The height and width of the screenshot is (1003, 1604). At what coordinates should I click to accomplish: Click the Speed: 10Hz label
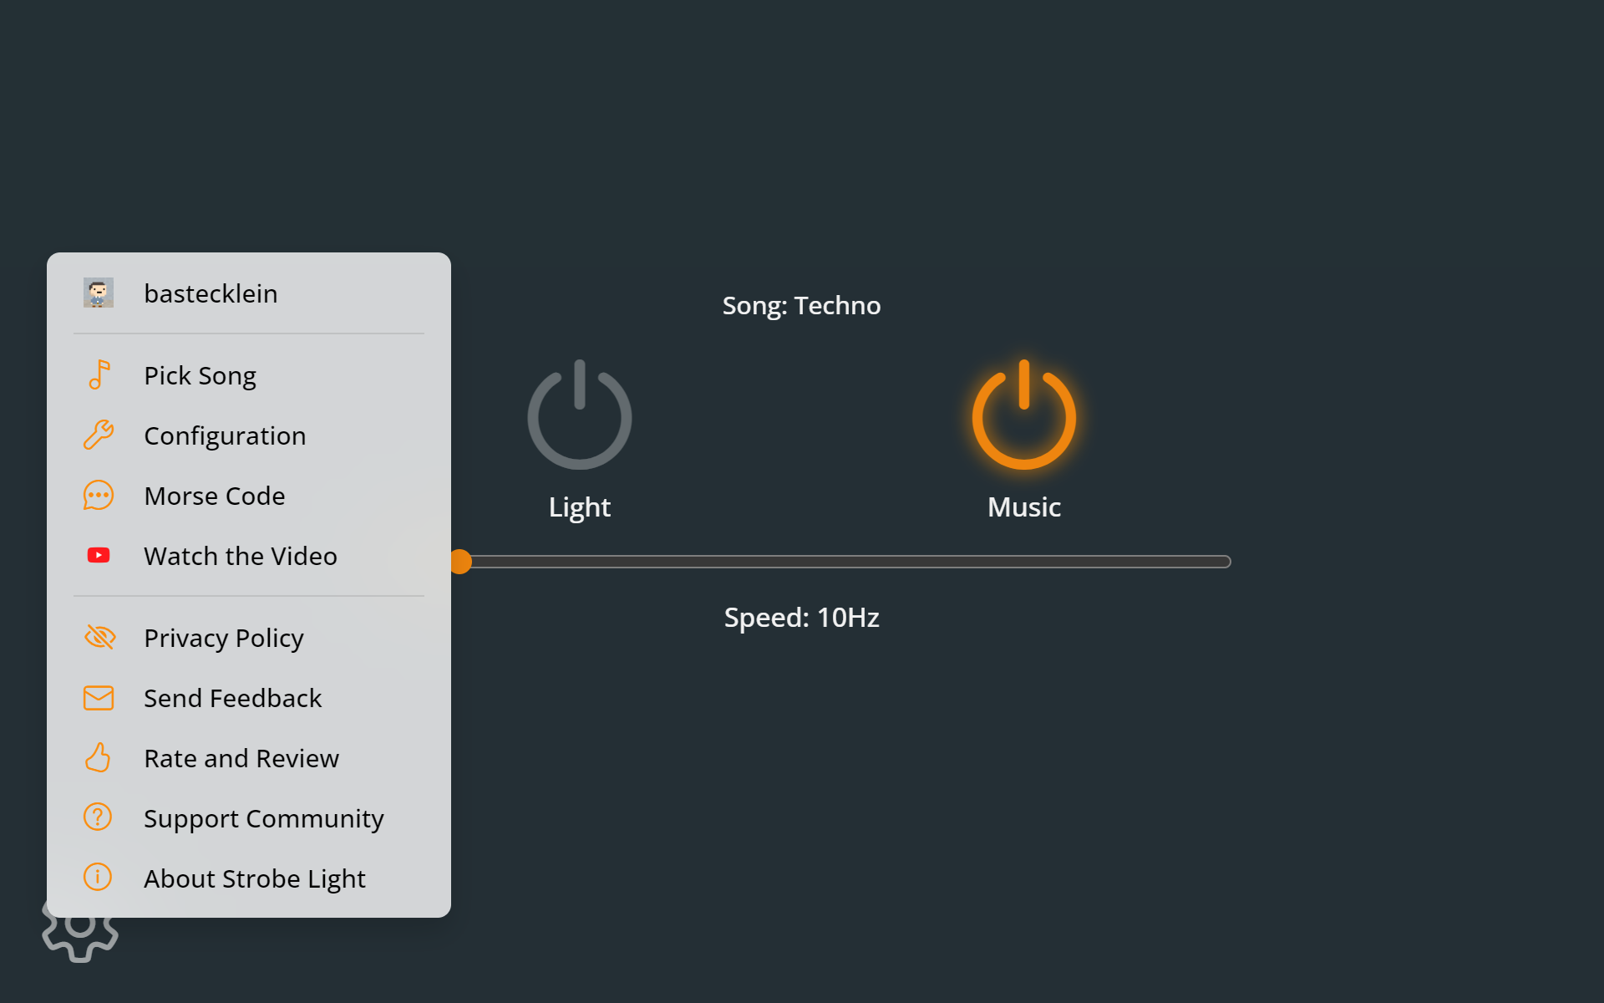801,618
